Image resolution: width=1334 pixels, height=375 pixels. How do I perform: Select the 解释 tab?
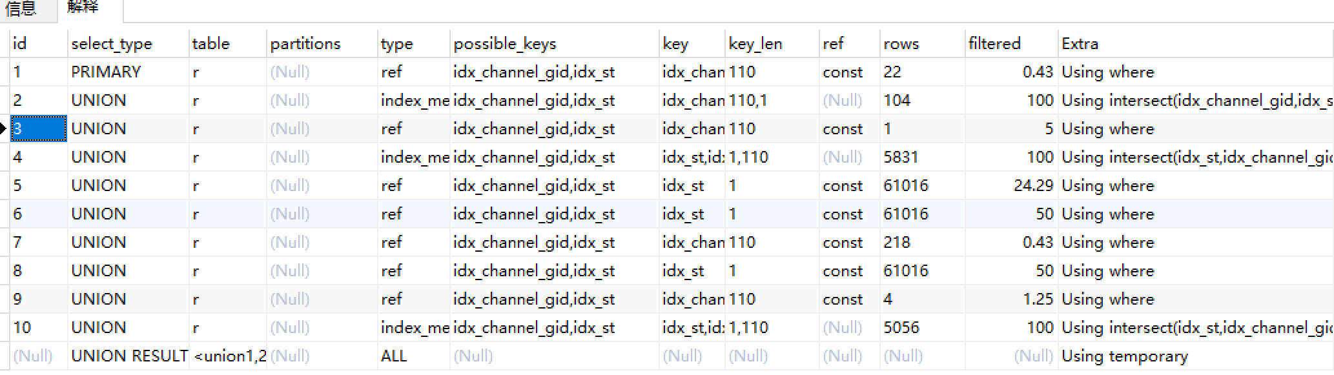pyautogui.click(x=83, y=8)
